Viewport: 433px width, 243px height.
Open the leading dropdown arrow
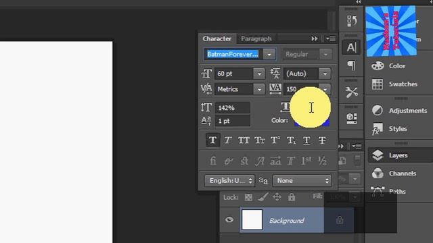click(325, 74)
